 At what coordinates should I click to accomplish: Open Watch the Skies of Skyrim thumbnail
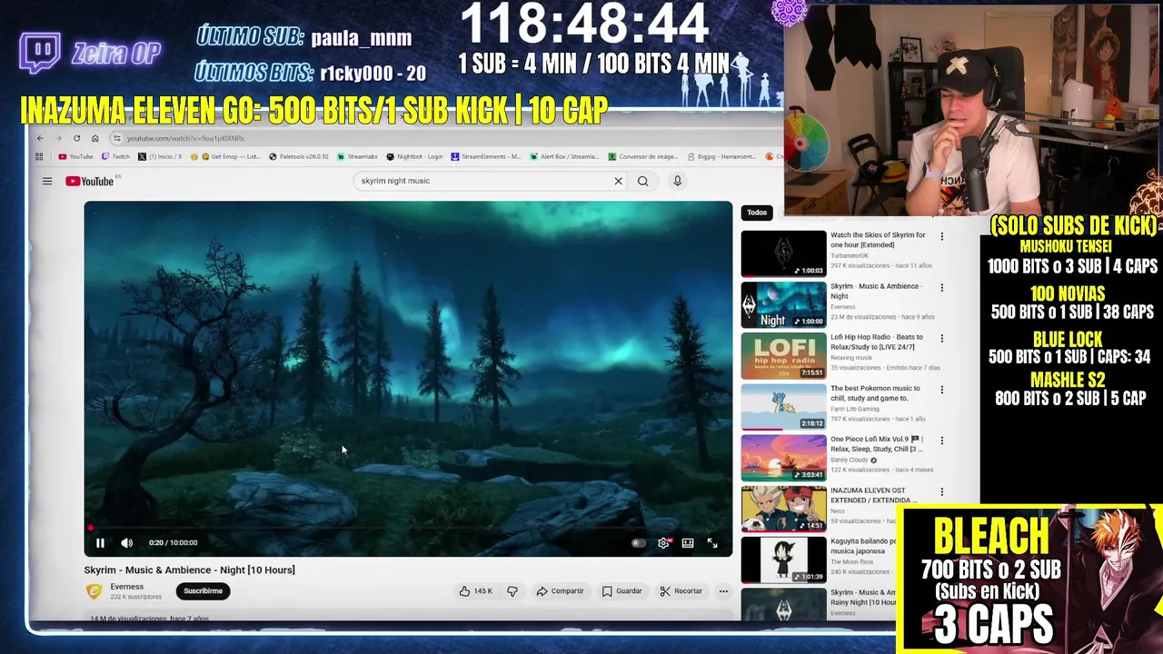pyautogui.click(x=783, y=253)
